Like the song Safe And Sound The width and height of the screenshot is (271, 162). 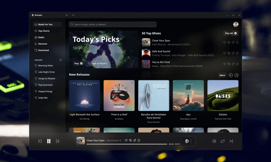tap(225, 53)
